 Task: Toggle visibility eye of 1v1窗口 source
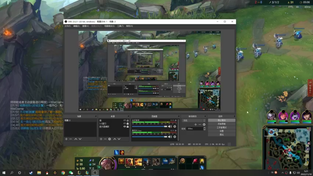124,124
